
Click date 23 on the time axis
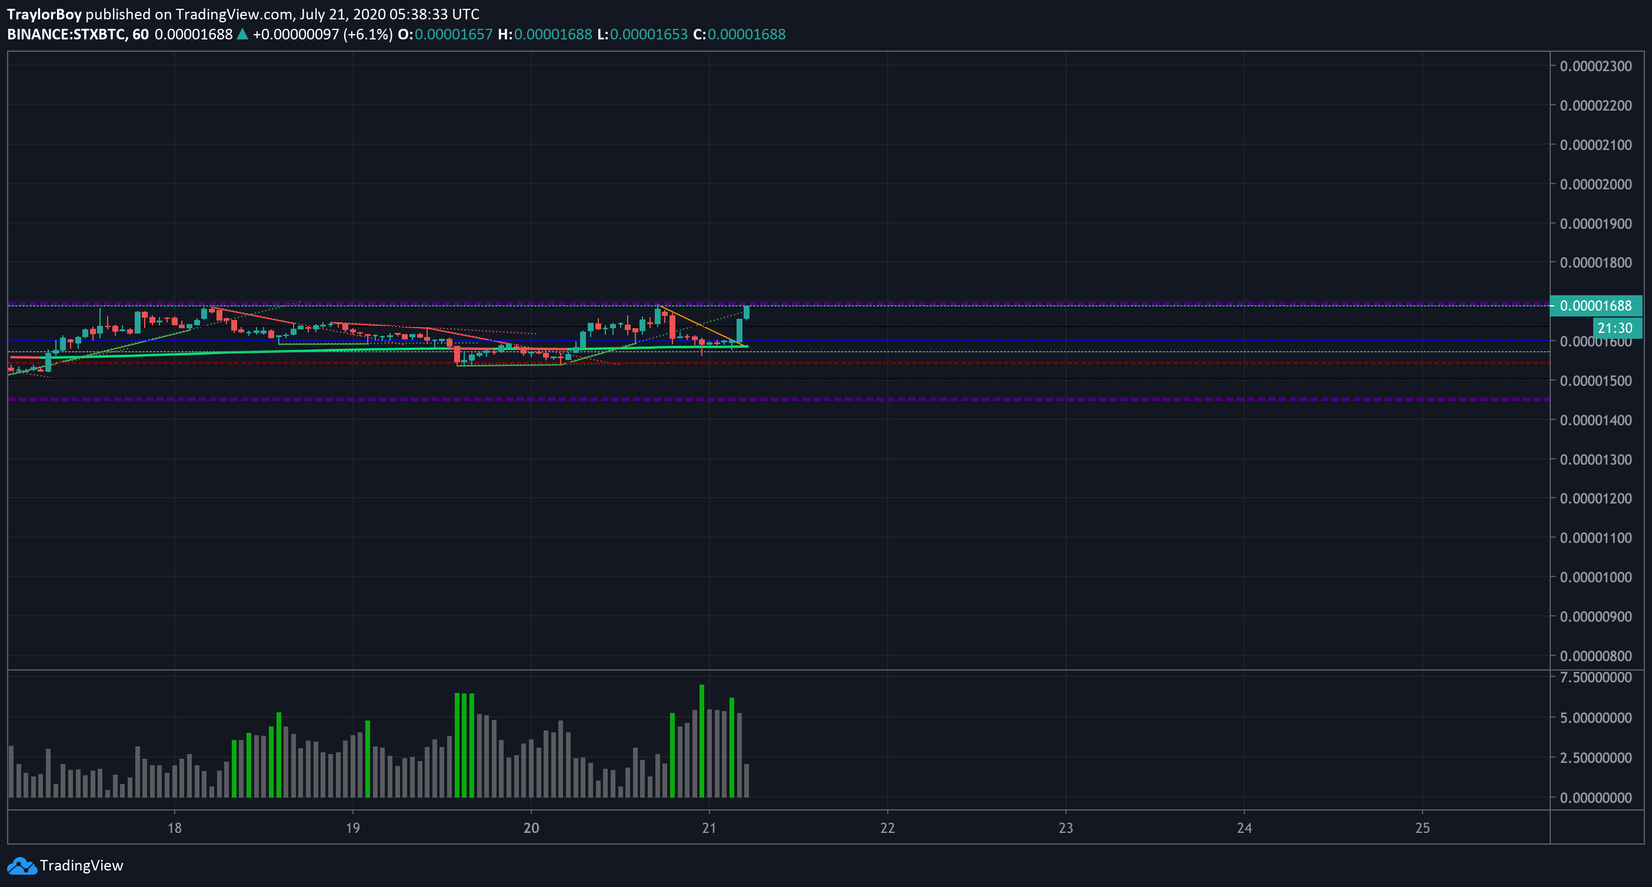pos(1066,828)
